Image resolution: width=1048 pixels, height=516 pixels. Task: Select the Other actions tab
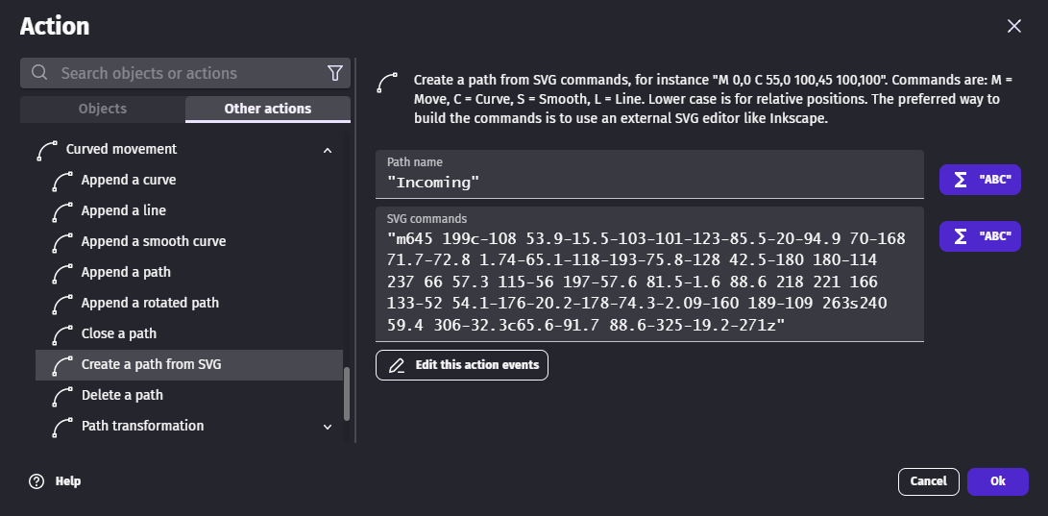click(267, 109)
